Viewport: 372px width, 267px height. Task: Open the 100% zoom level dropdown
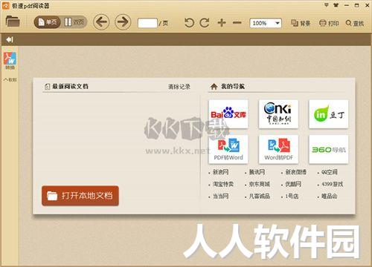(x=266, y=23)
